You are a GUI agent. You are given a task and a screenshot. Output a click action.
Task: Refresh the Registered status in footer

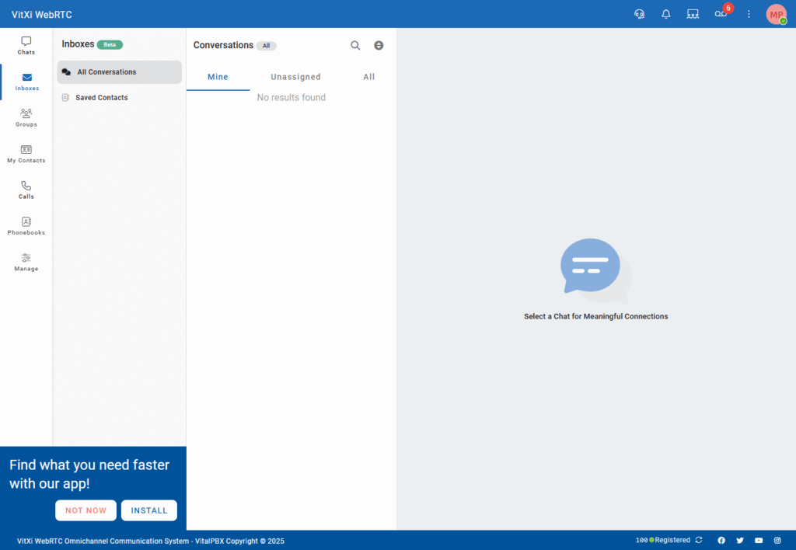(698, 540)
